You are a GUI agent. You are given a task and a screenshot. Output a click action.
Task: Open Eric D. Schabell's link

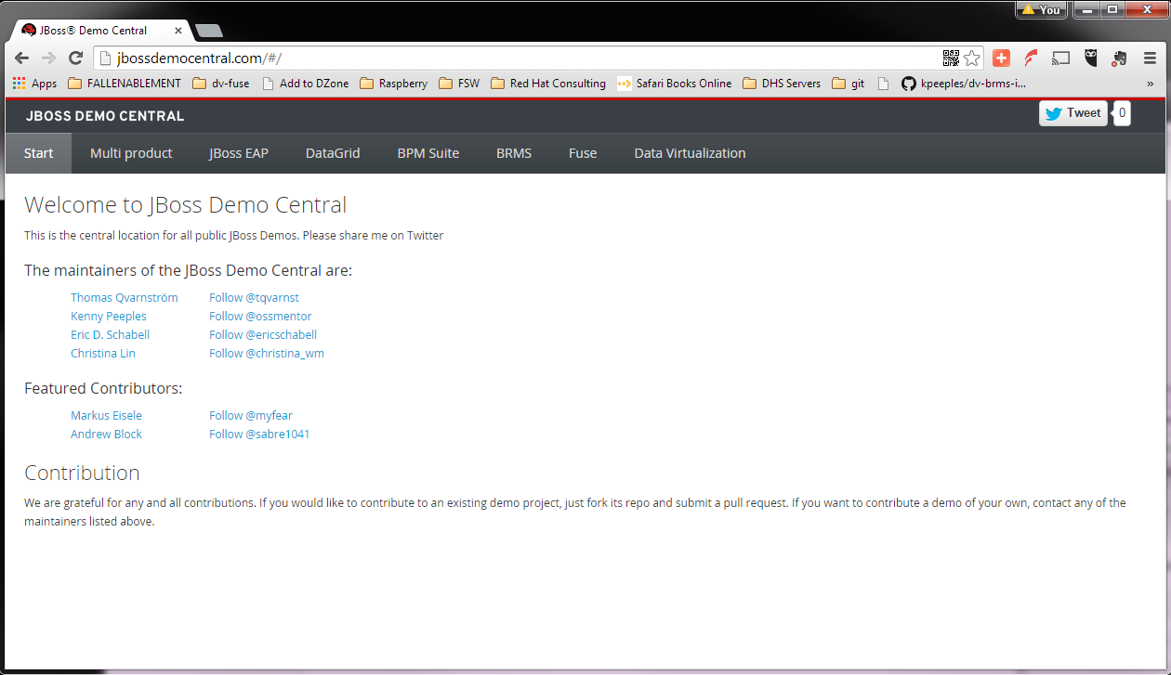pyautogui.click(x=110, y=335)
